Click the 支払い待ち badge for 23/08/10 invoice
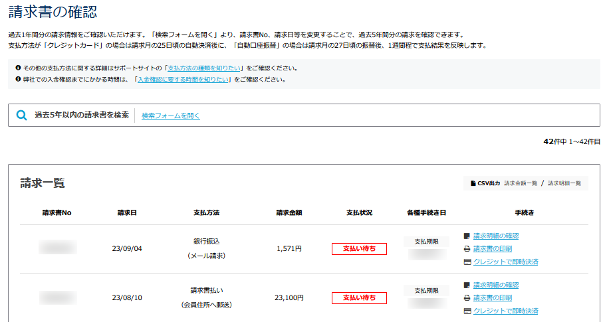This screenshot has width=605, height=322. [359, 298]
